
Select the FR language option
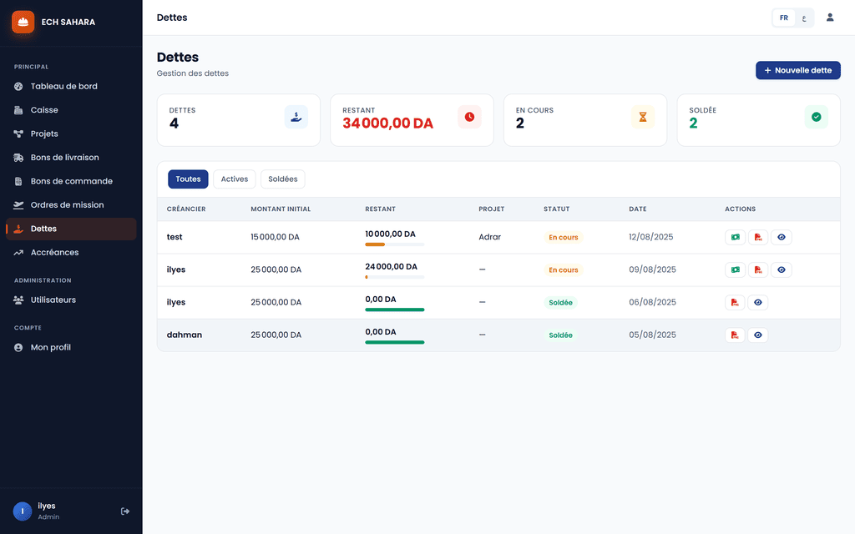pos(783,18)
